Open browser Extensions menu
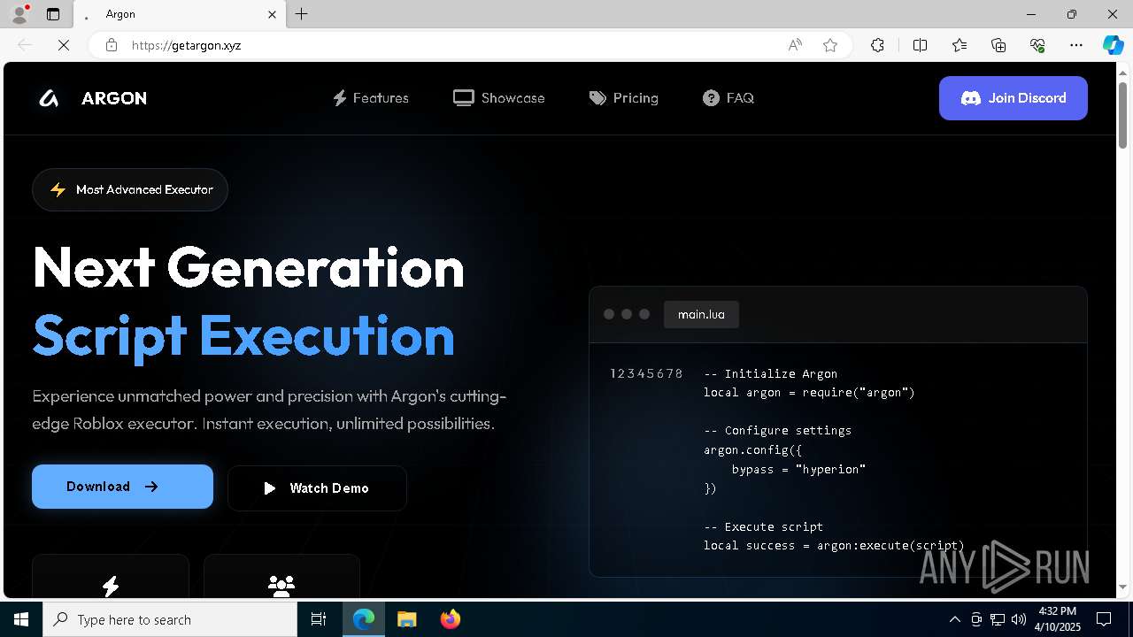The image size is (1133, 637). point(877,45)
